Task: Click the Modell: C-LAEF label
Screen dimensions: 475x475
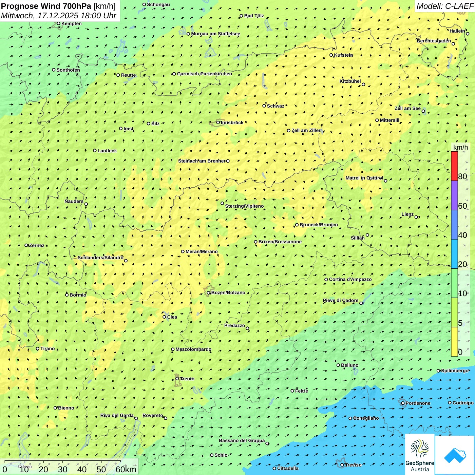Action: click(x=444, y=6)
